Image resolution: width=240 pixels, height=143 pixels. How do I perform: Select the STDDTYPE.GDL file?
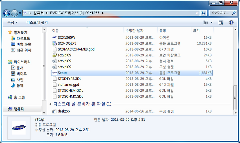coord(132,79)
